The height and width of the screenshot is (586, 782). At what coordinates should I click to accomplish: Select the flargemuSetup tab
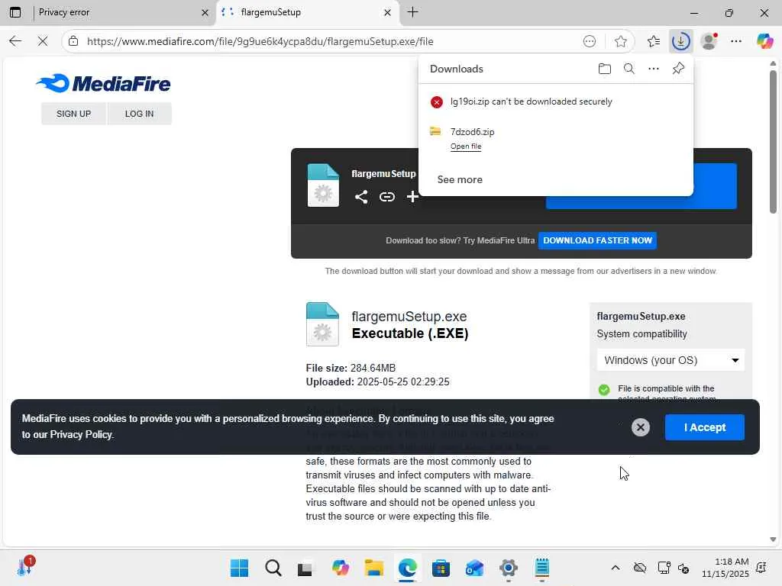(307, 12)
